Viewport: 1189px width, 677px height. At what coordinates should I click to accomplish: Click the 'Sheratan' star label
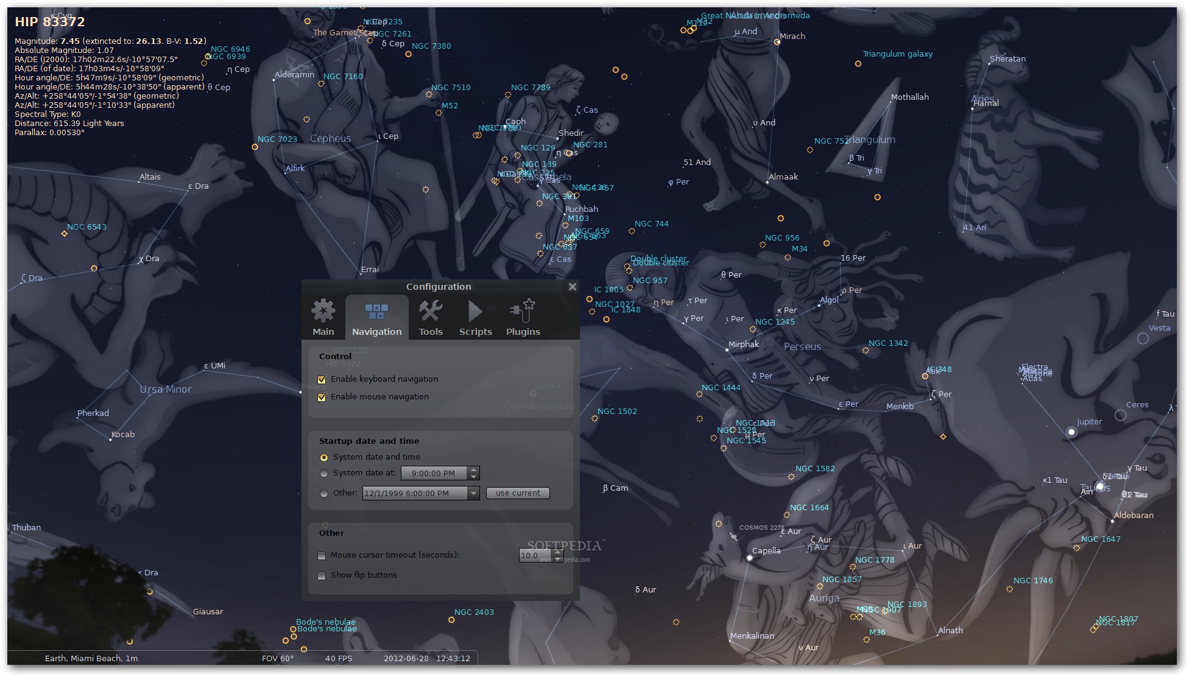pos(1007,58)
